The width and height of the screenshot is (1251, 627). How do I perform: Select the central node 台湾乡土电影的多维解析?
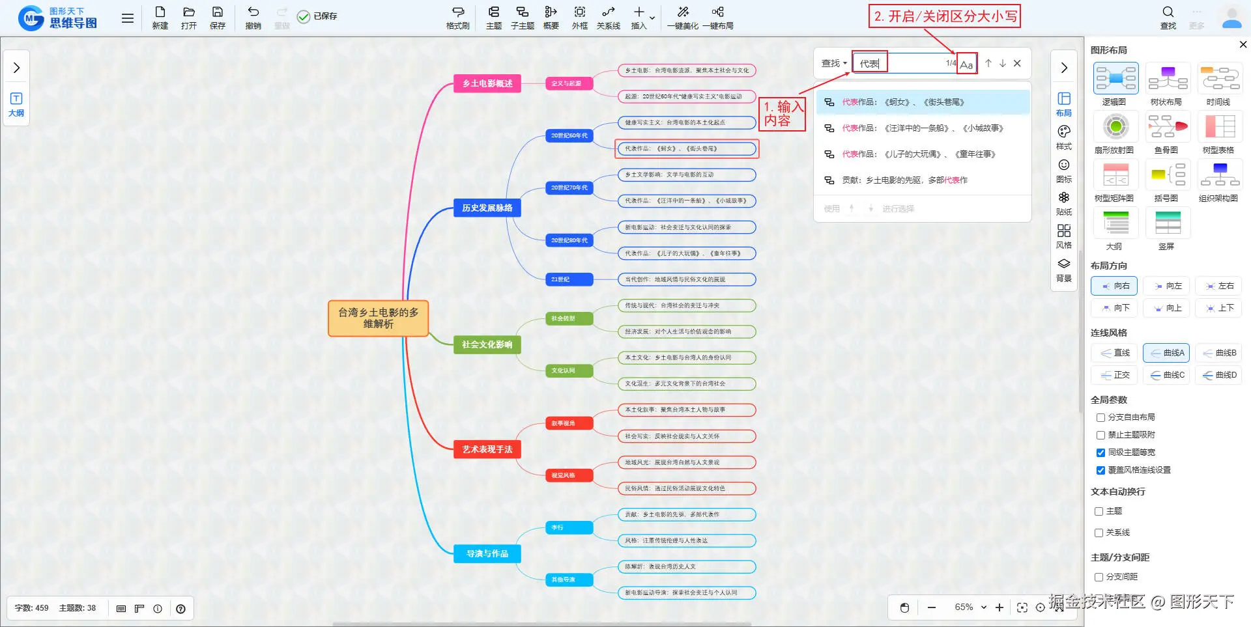click(x=379, y=318)
